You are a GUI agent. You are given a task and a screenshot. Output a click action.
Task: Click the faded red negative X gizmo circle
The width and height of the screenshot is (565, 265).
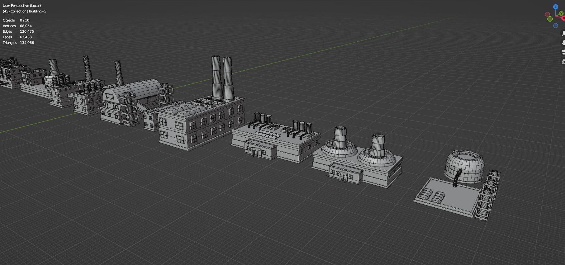tap(547, 14)
